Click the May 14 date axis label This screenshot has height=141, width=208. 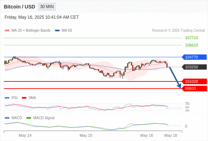[x=25, y=135]
